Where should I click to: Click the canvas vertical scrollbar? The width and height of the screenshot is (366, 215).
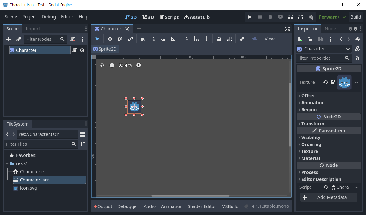point(290,115)
